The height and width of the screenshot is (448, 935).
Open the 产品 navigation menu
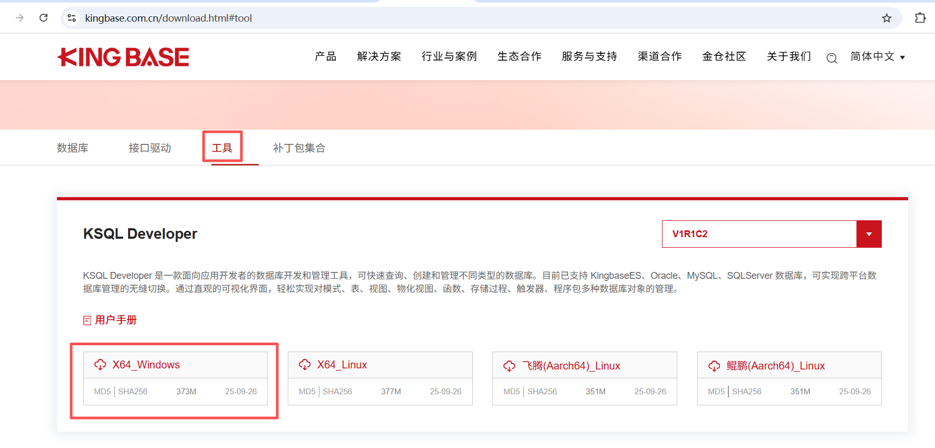coord(325,56)
